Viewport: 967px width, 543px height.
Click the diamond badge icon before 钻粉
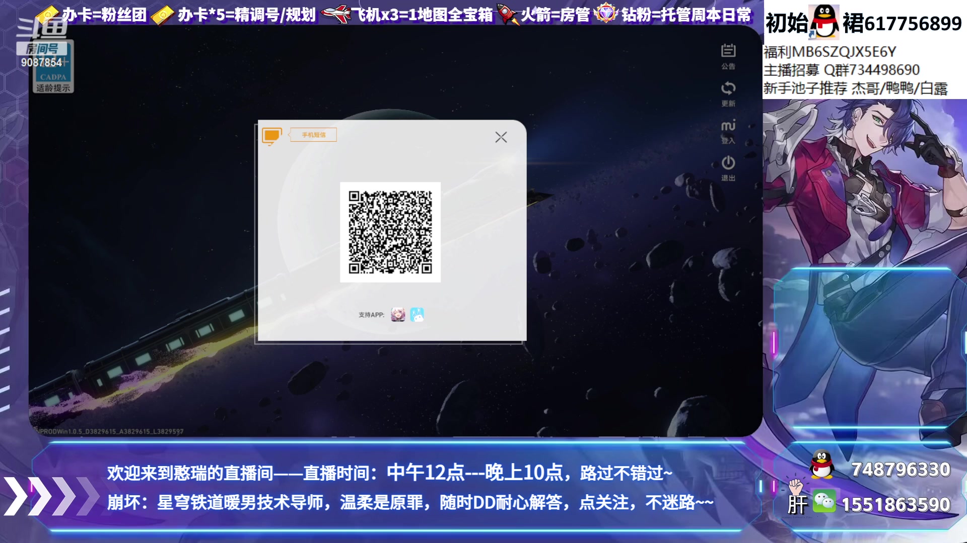[x=606, y=14]
